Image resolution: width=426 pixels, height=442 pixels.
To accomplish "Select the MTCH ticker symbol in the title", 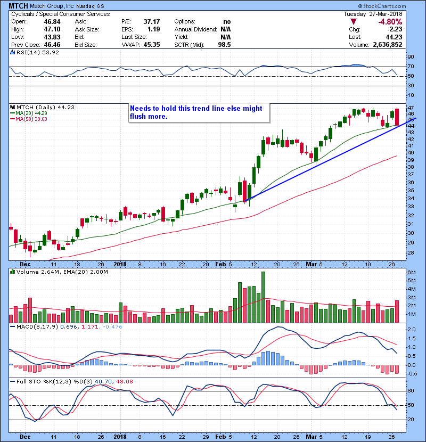I will pos(18,6).
